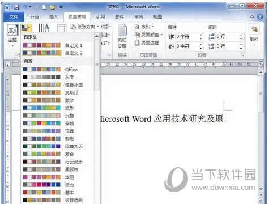This screenshot has height=204, width=269.
Task: Choose the 暗香扑面 color scheme
Action: [57, 85]
